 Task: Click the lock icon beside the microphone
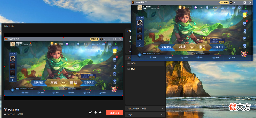point(90,112)
